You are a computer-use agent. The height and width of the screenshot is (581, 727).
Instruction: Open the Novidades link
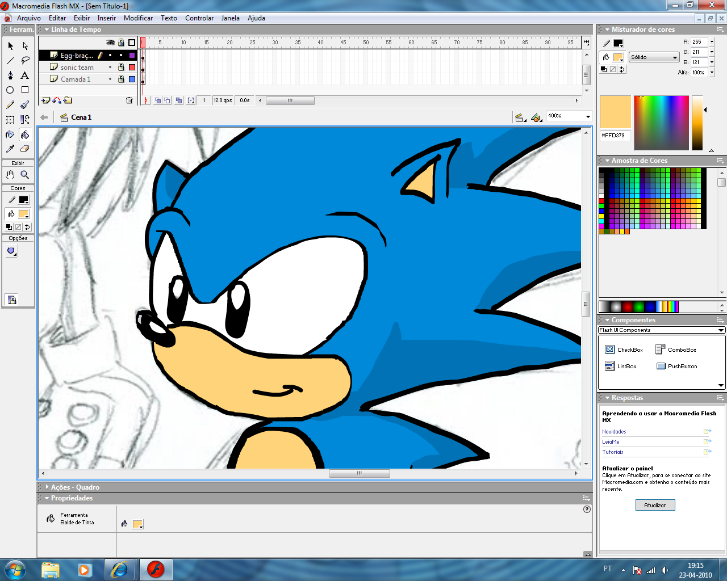(x=614, y=432)
